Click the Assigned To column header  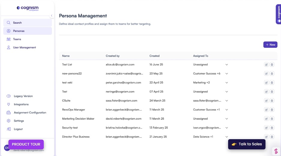point(201,56)
